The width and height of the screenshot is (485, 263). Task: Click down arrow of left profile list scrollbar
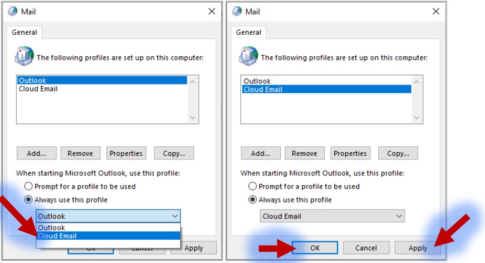click(193, 117)
